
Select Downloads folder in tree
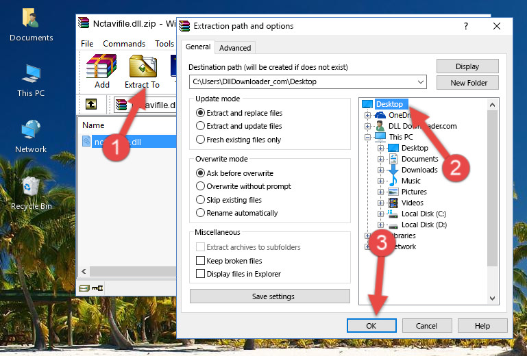coord(419,170)
